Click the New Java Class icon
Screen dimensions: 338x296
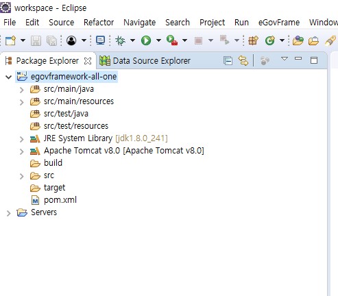[x=270, y=40]
